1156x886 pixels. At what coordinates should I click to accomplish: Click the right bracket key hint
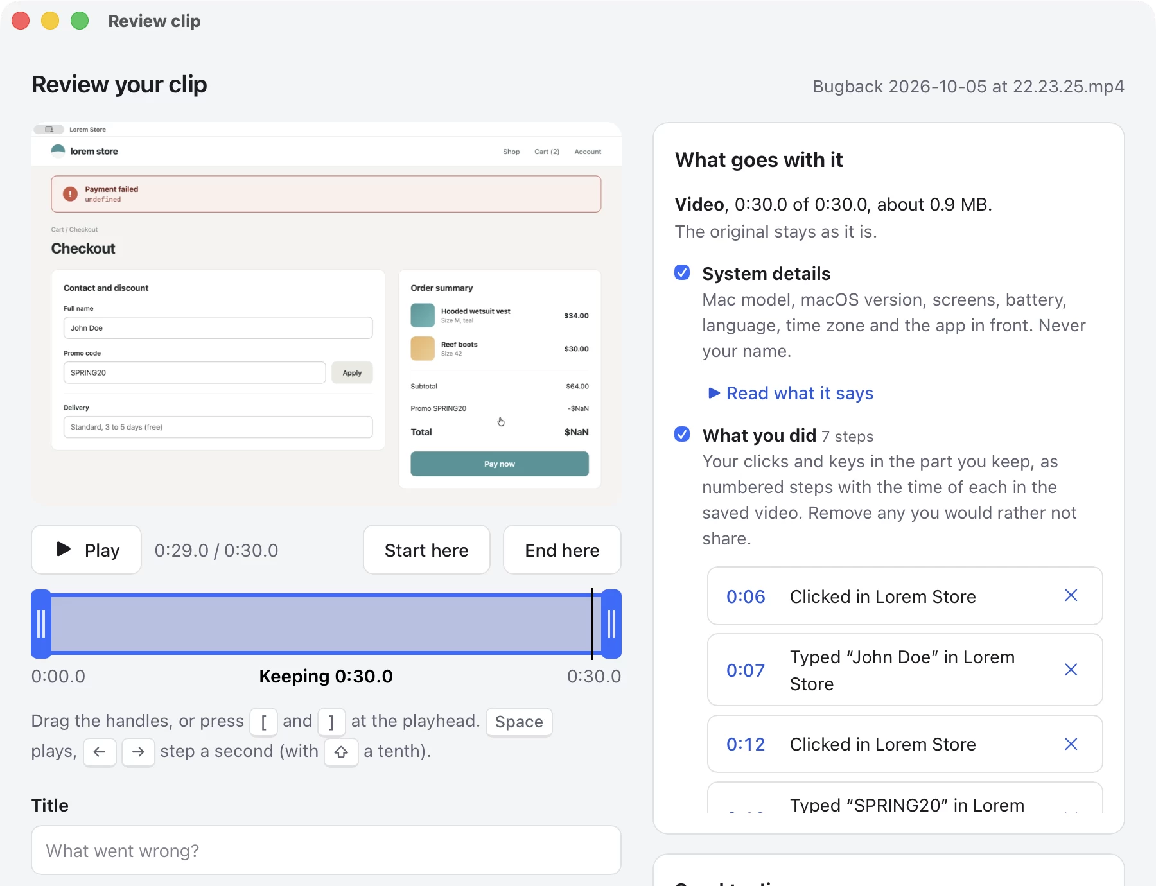pyautogui.click(x=331, y=722)
